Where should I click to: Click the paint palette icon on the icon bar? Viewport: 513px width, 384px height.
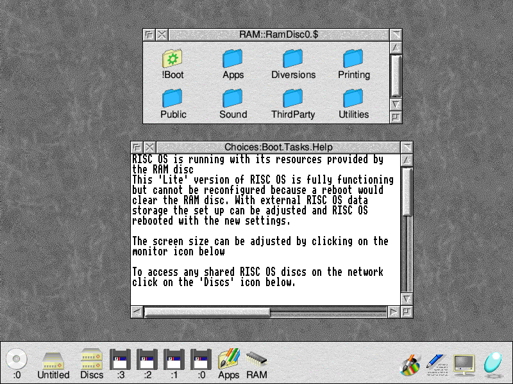click(410, 364)
